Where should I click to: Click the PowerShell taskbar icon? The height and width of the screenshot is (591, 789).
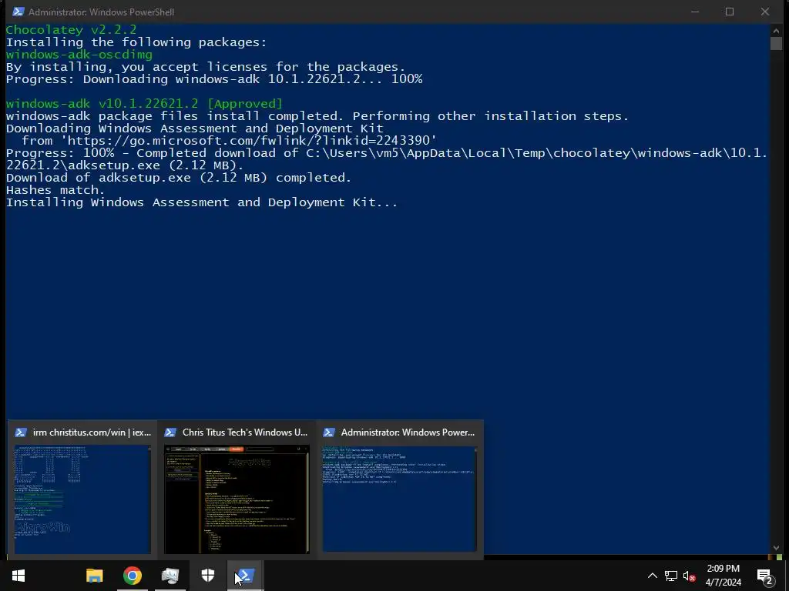(x=246, y=576)
